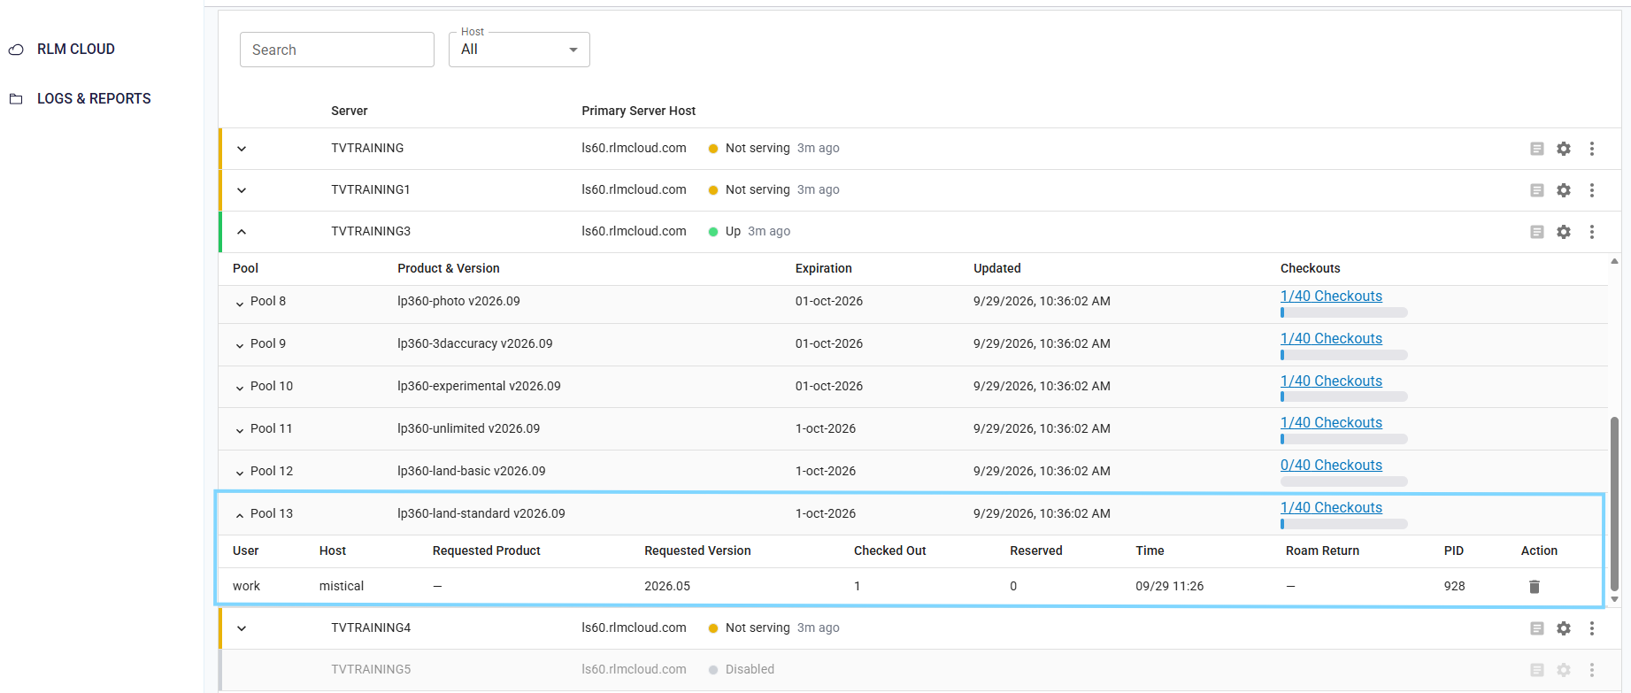Open Pool 9 1/40 Checkouts link
Image resolution: width=1631 pixels, height=693 pixels.
1331,339
